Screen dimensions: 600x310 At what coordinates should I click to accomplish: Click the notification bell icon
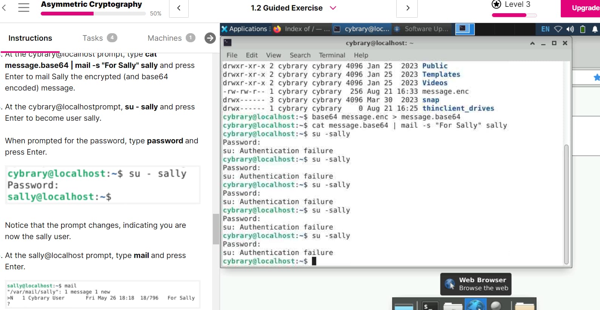[x=595, y=29]
